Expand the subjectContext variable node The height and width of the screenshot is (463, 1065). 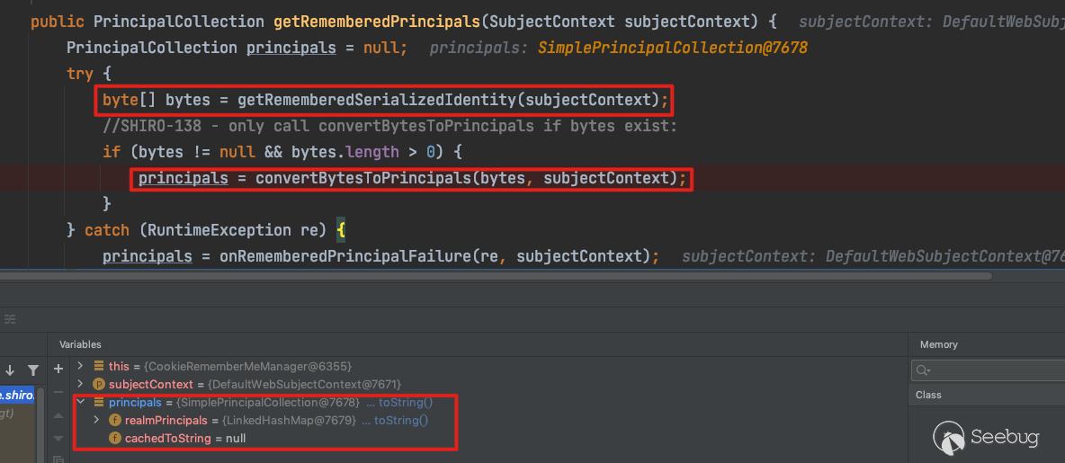pos(81,384)
